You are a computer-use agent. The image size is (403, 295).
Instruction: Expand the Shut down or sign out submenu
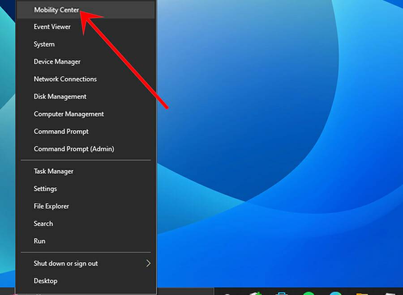tap(66, 263)
